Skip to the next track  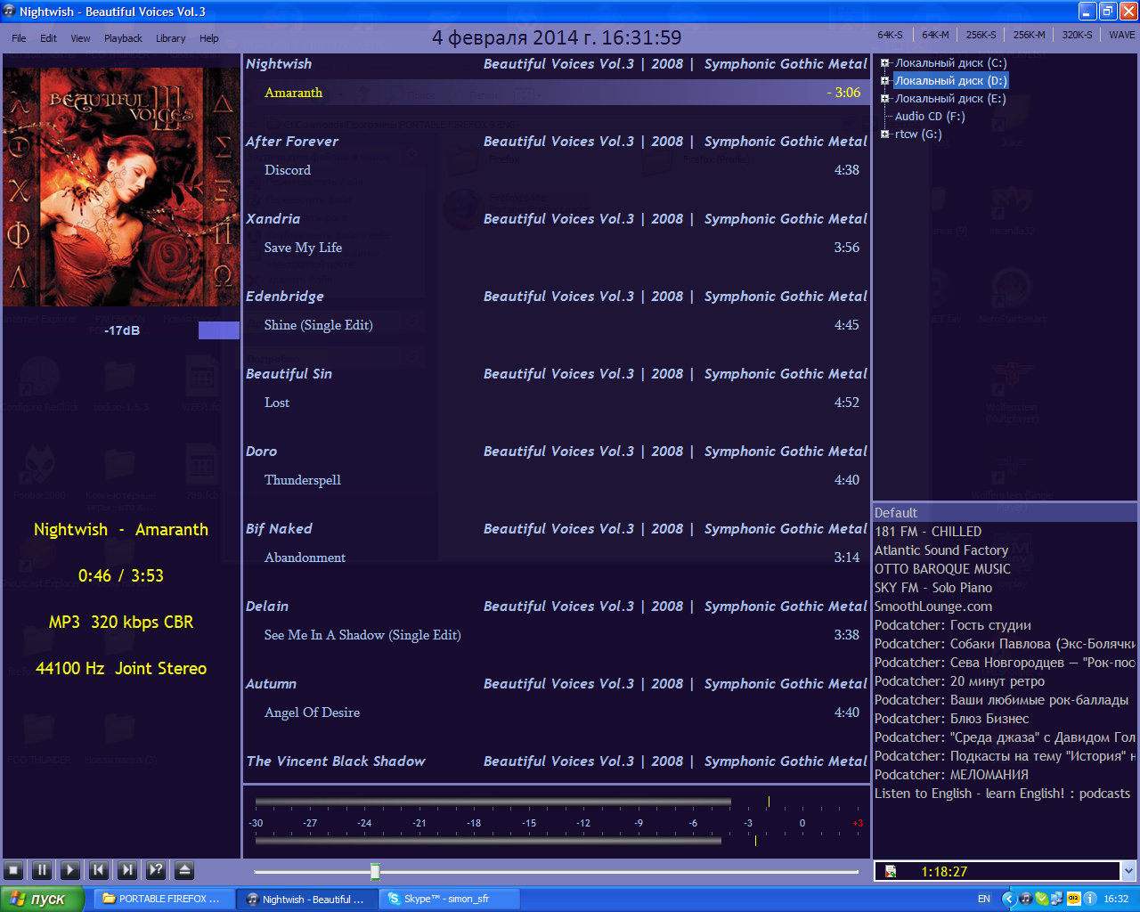127,870
